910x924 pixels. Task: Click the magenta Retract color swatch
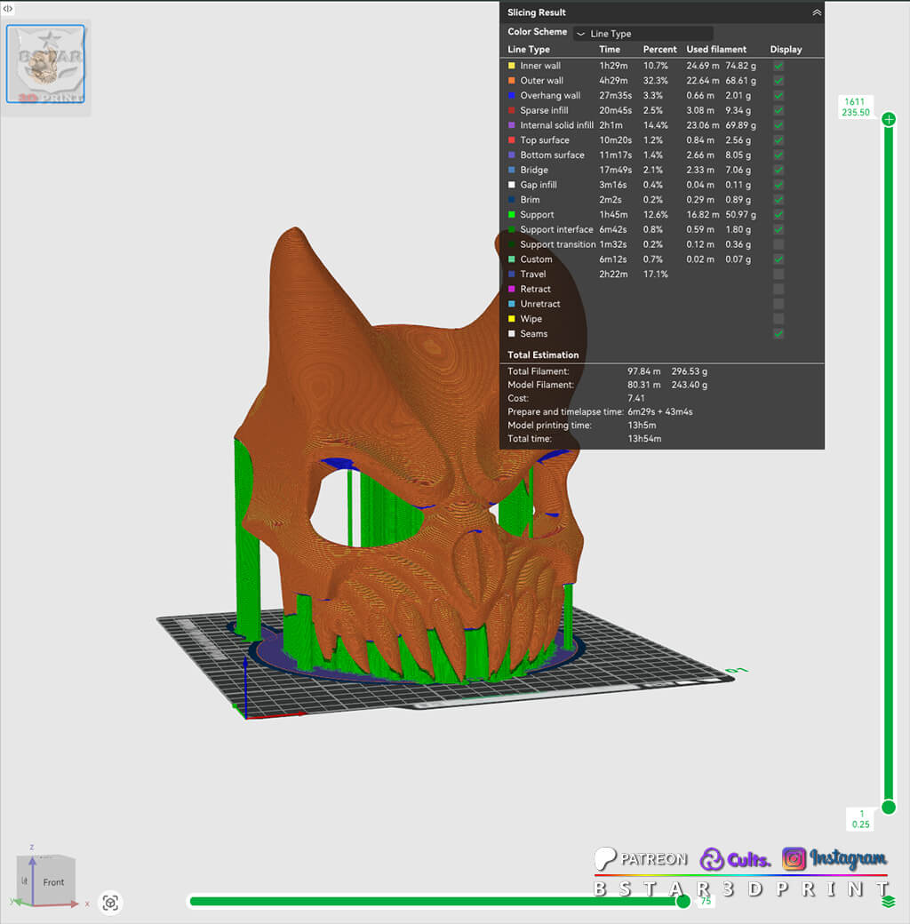point(512,289)
